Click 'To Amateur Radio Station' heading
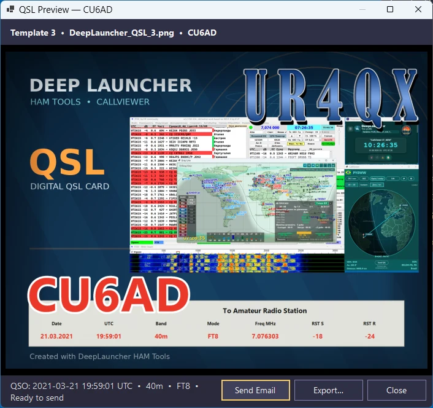Screen dimensions: 433x408 click(x=265, y=311)
